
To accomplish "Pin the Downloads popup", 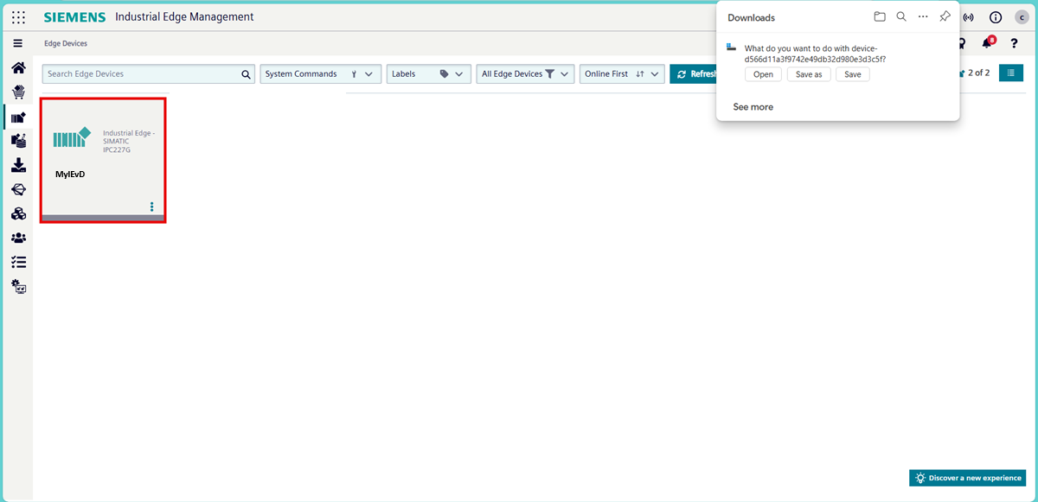I will [x=944, y=16].
